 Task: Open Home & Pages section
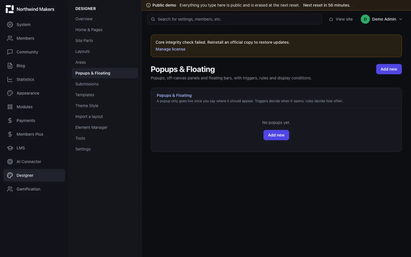(105, 30)
